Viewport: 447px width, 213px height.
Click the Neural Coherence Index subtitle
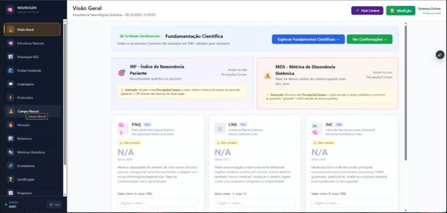coord(243,134)
